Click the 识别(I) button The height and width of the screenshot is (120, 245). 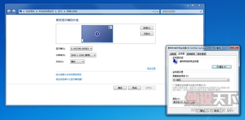[147, 34]
